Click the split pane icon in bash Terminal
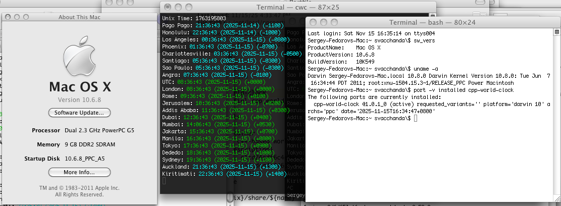 (x=556, y=32)
